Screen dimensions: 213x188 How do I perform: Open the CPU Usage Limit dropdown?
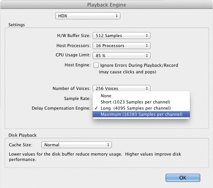[x=122, y=56]
